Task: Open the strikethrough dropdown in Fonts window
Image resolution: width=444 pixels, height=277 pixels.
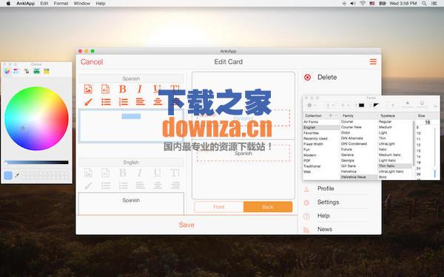Action: pos(345,105)
